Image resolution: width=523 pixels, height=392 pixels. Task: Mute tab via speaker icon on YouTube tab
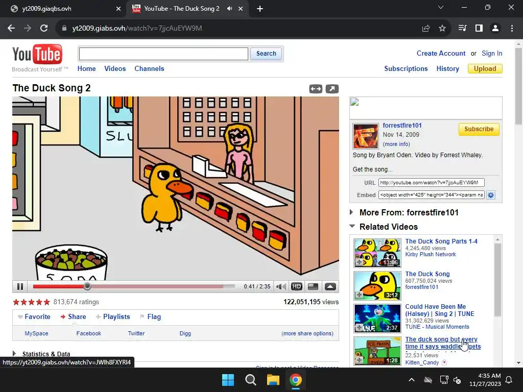pyautogui.click(x=229, y=9)
